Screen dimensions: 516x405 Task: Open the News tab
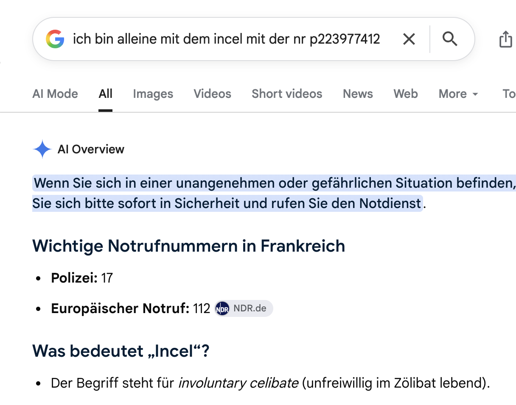(358, 94)
